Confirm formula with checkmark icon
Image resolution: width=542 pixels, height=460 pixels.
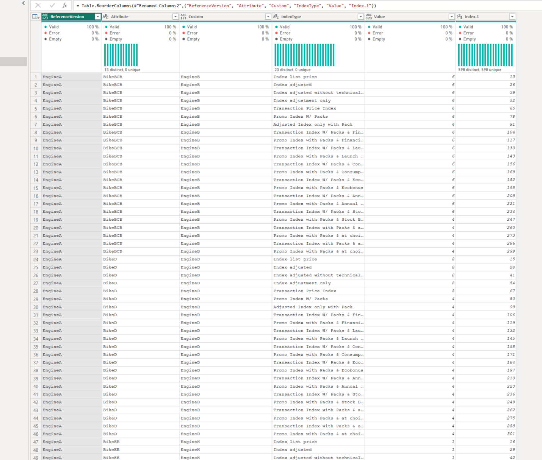(x=52, y=5)
